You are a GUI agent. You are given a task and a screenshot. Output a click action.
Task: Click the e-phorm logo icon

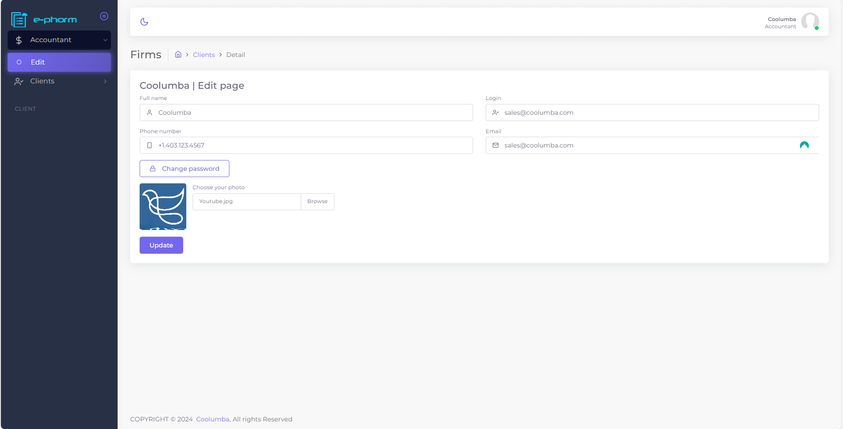(19, 20)
